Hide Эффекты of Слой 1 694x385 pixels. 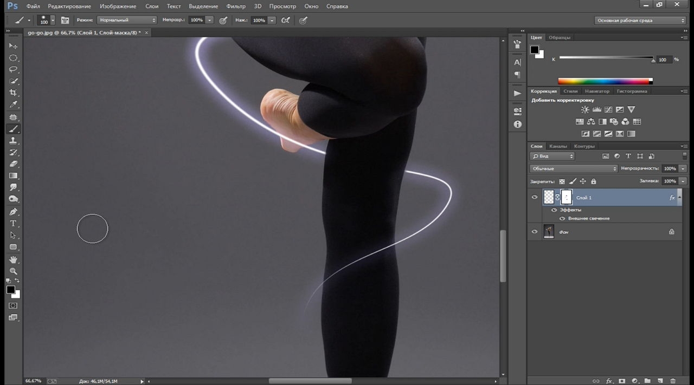pos(554,210)
